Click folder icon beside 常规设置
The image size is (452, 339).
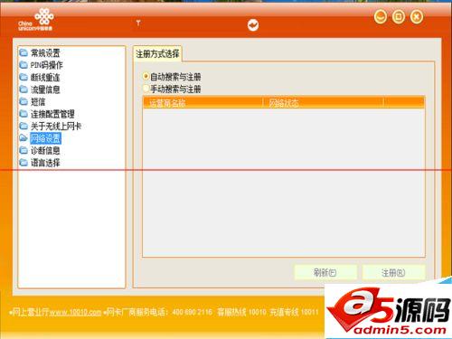point(24,53)
